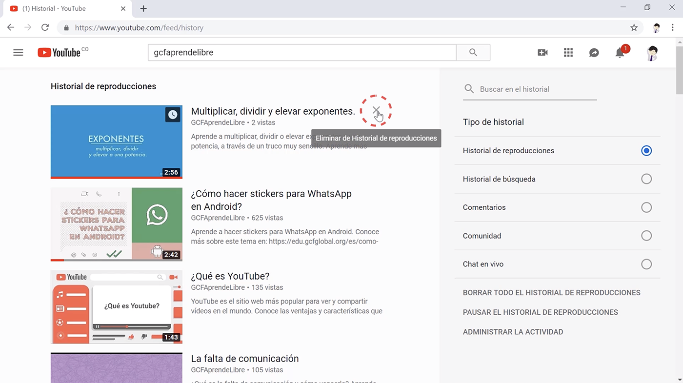Open the YouTube apps grid icon
This screenshot has height=383, width=683.
568,53
